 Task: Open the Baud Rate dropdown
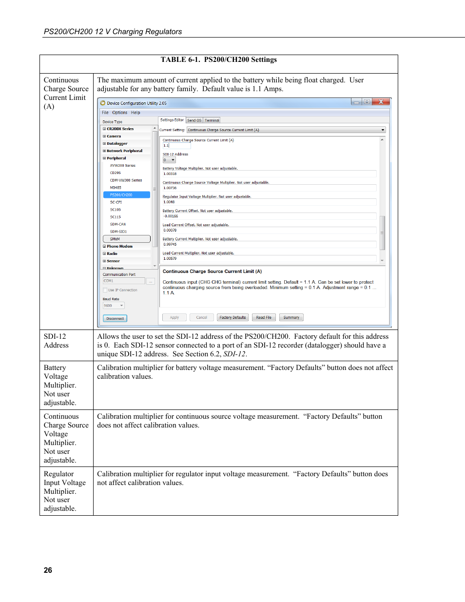114,306
